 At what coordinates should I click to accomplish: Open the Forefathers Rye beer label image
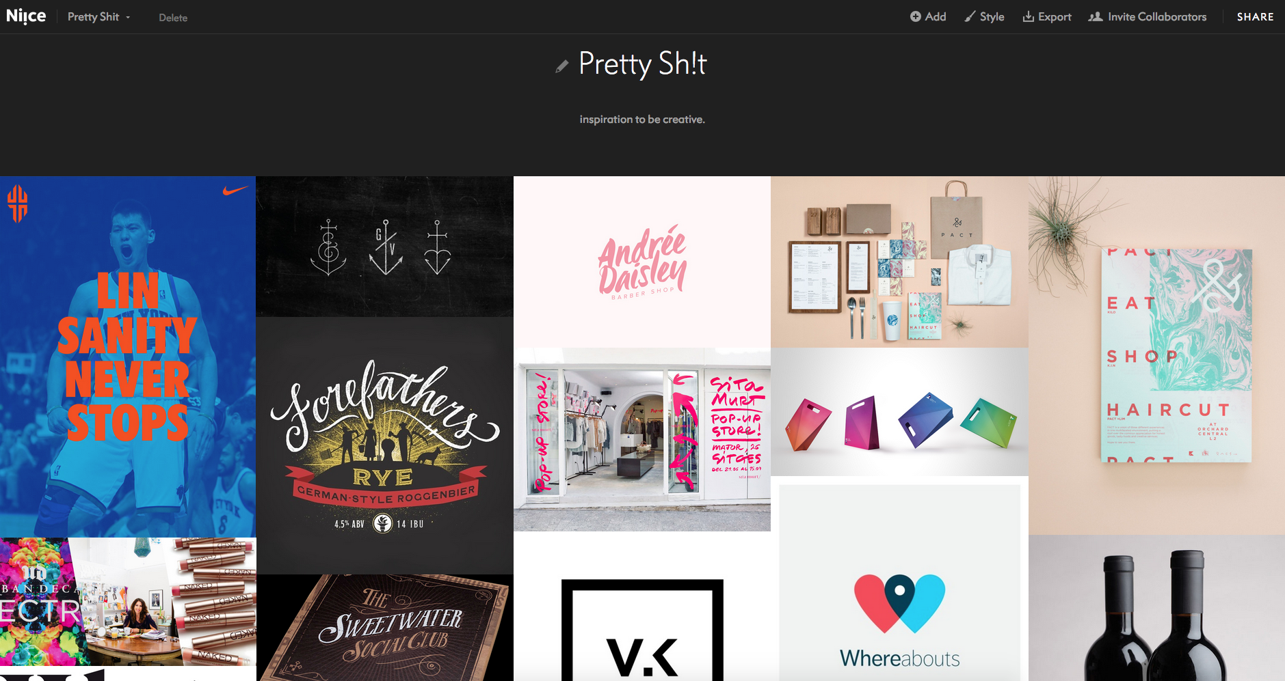(x=384, y=445)
